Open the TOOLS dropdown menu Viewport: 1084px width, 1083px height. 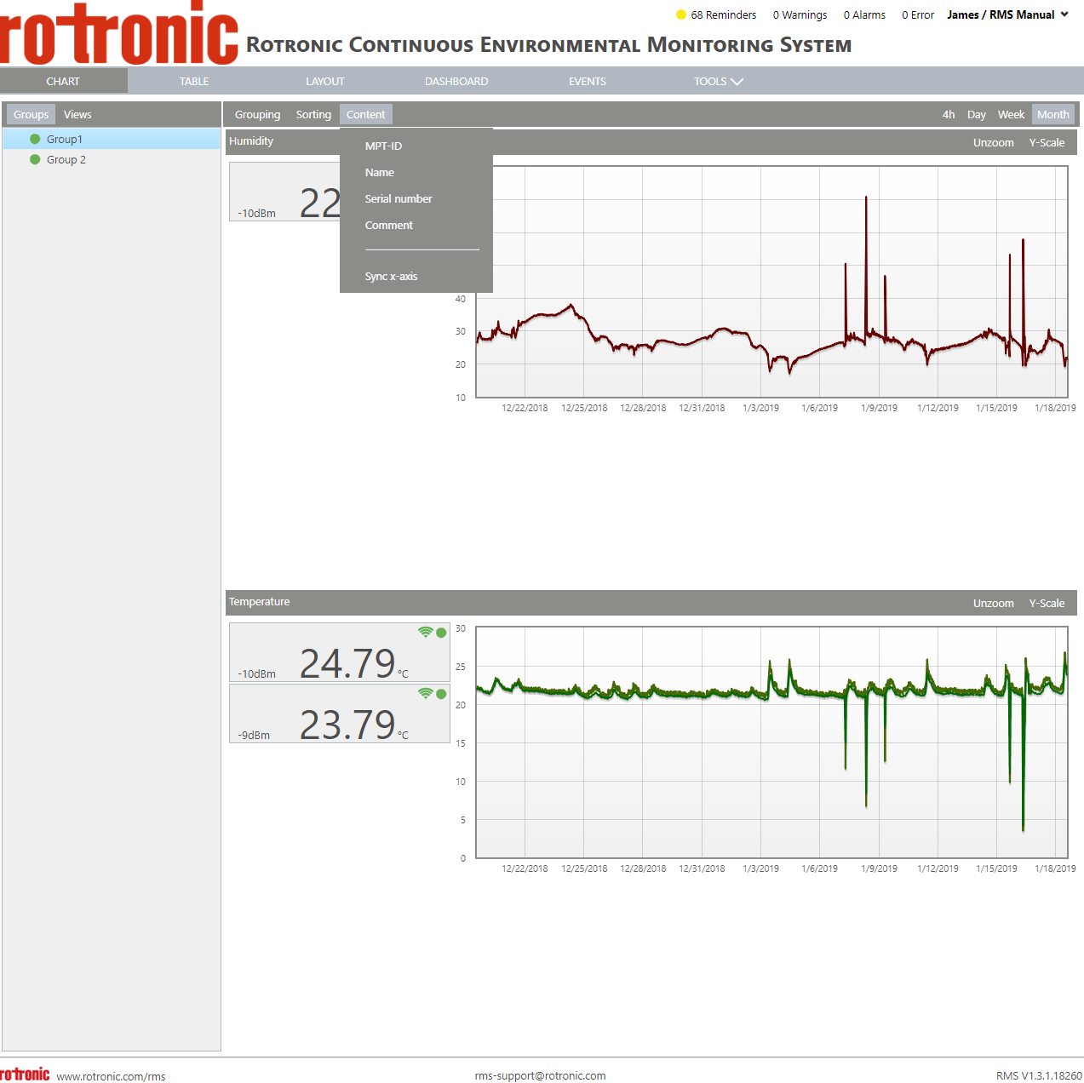tap(718, 82)
